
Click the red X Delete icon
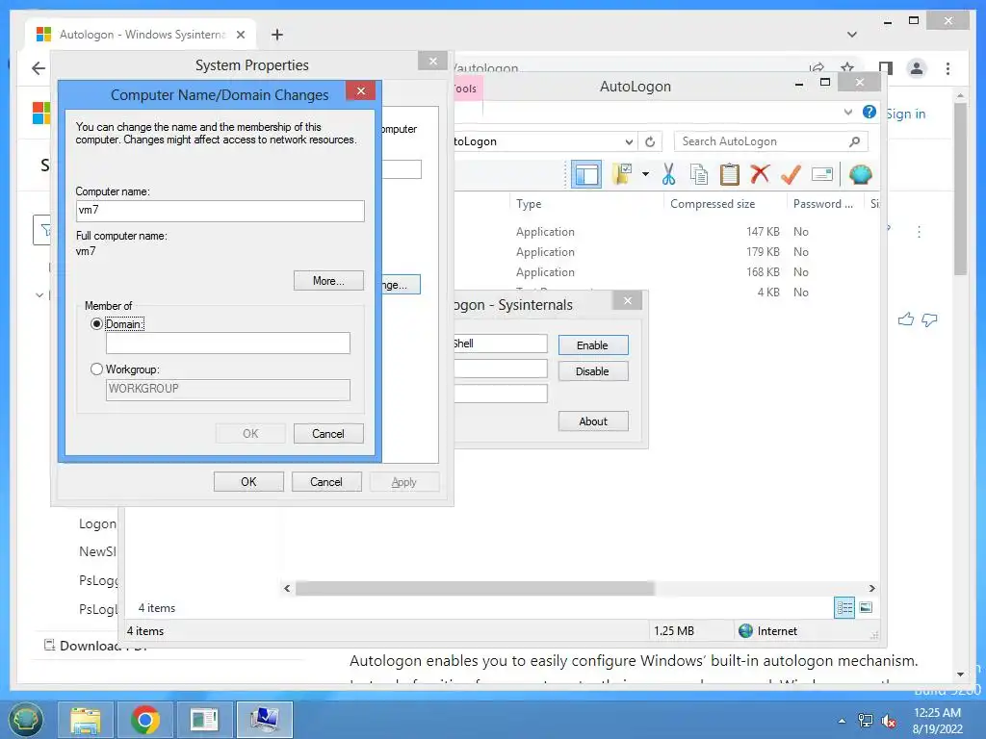coord(760,174)
